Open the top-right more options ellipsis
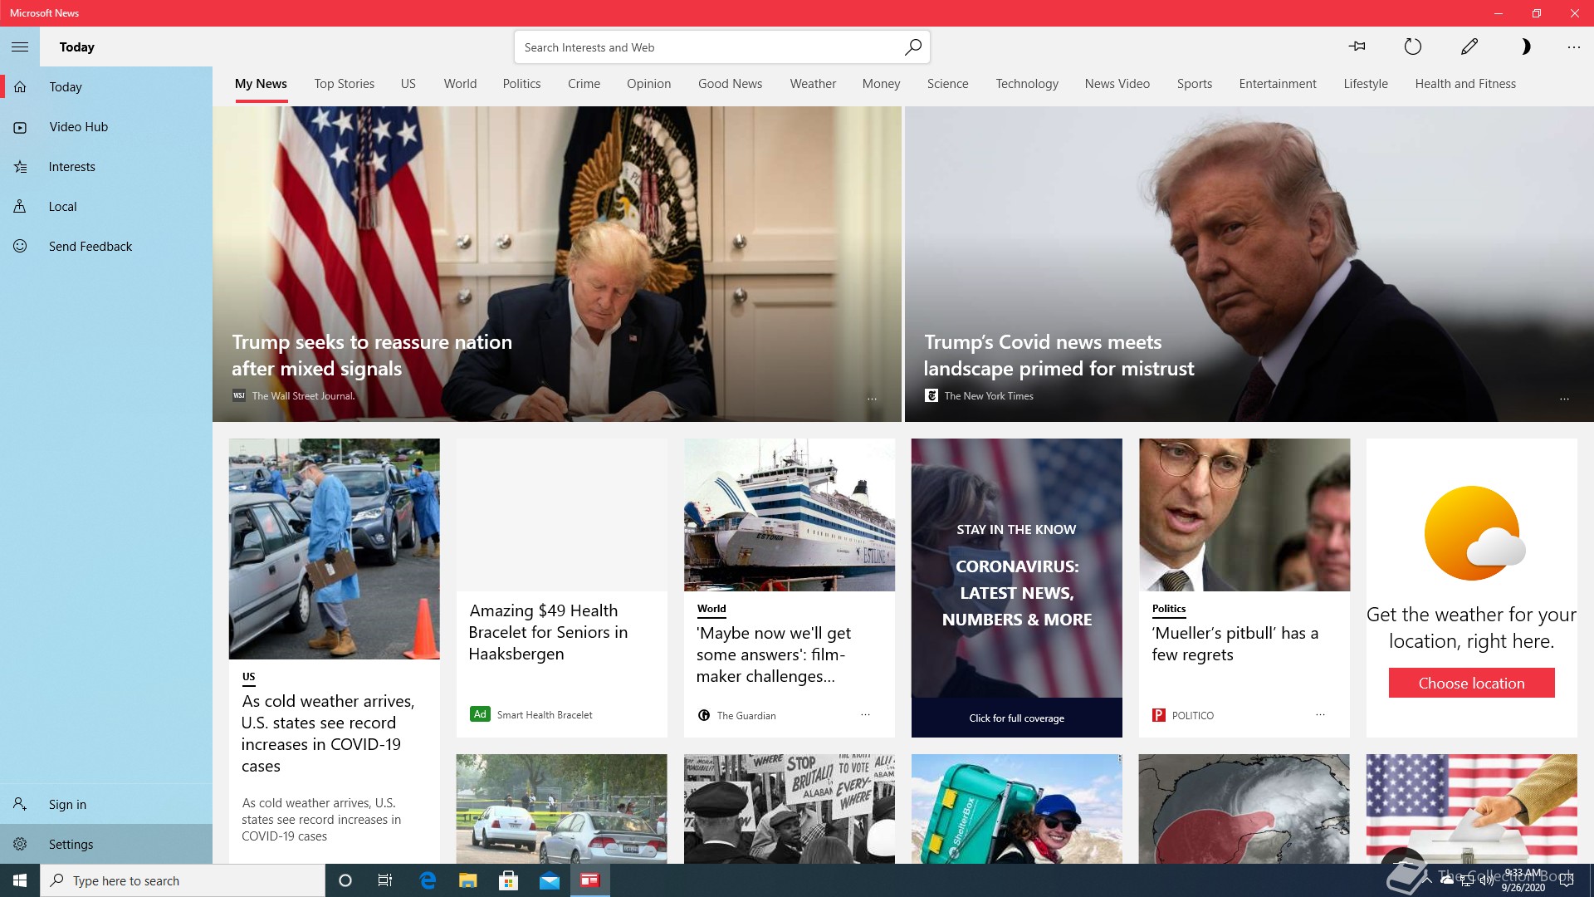 coord(1573,47)
